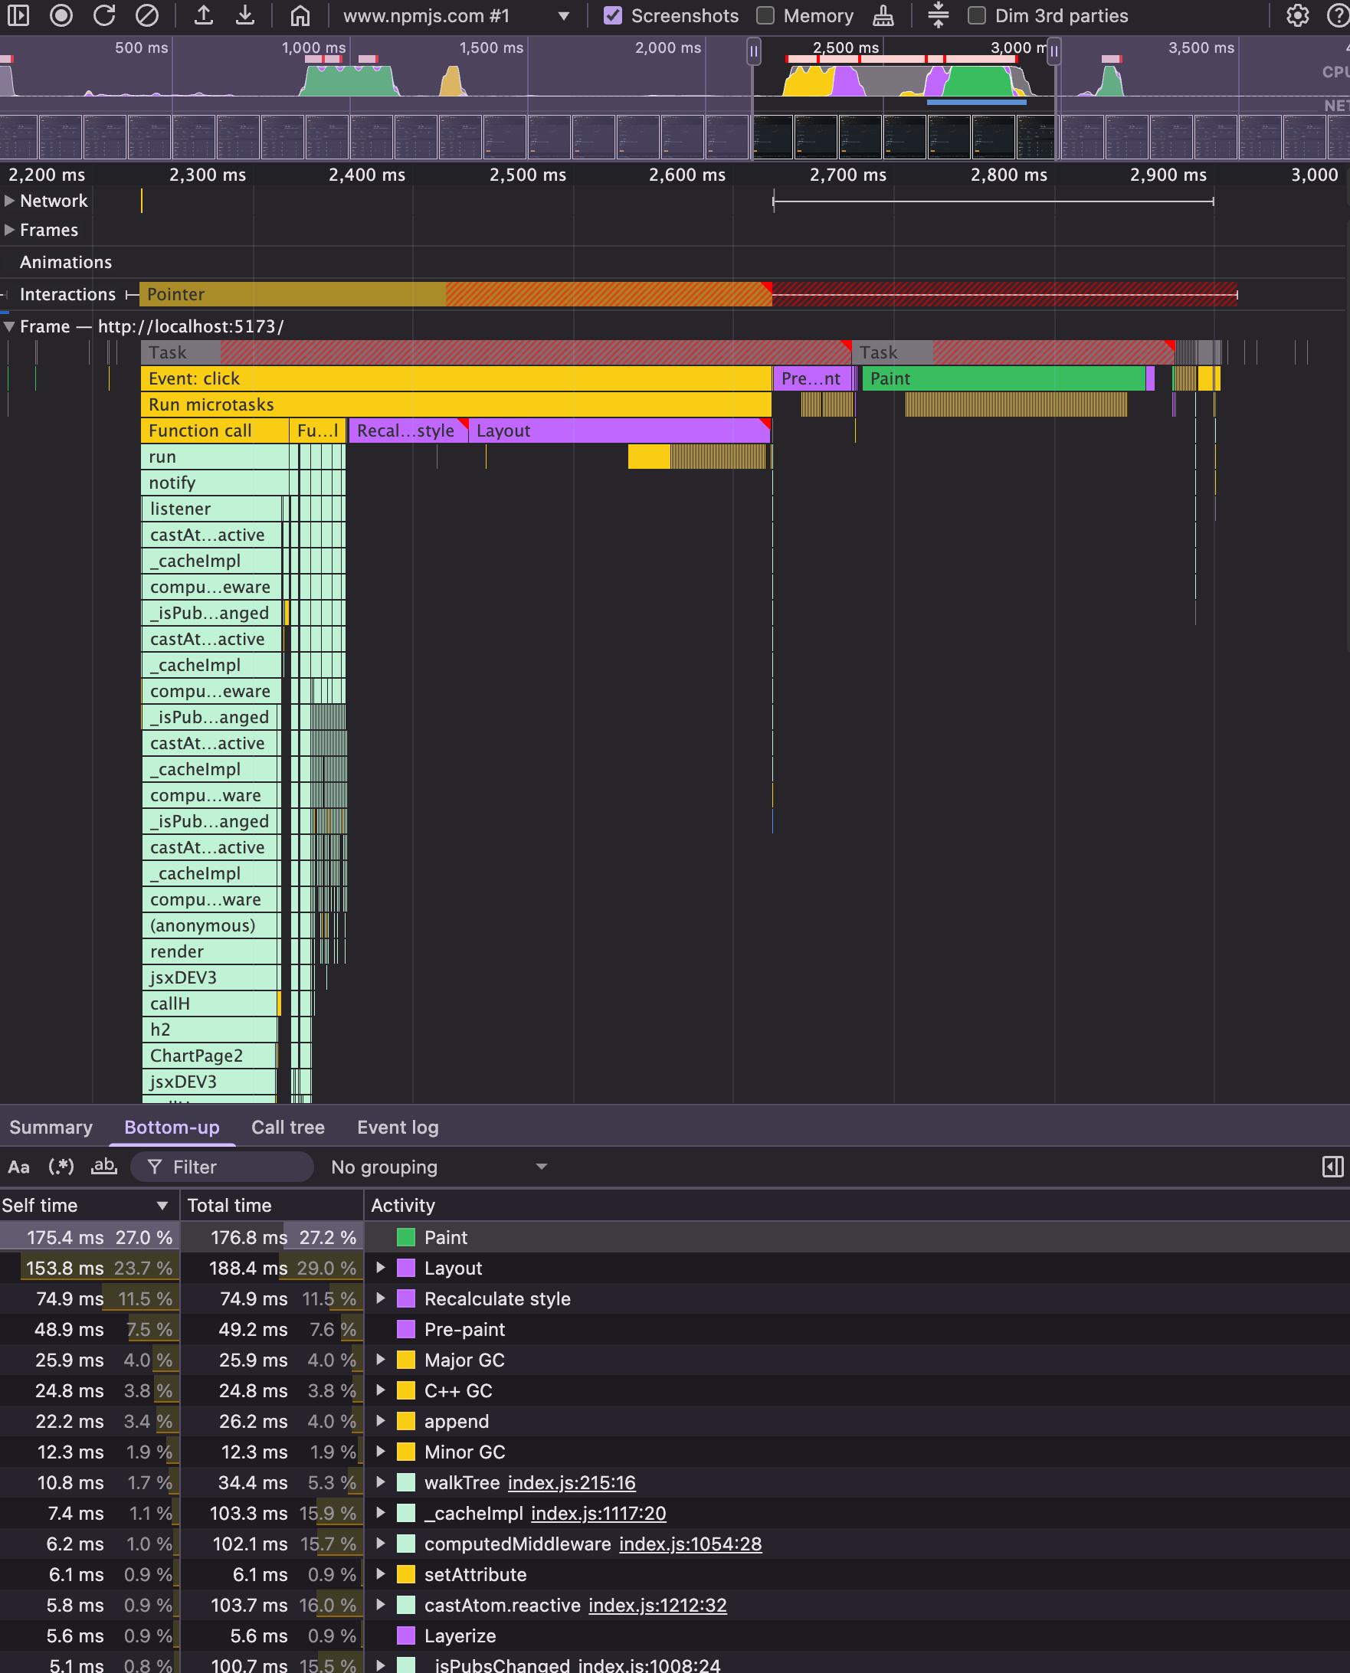
Task: Open the walkTree index.js:215:16 link
Action: point(572,1482)
